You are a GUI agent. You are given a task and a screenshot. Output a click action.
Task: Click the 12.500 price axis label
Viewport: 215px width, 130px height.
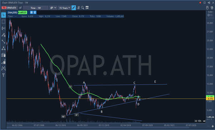[210, 84]
